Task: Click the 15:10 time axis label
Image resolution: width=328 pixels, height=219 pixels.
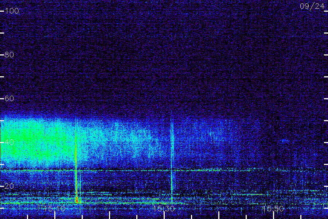Action: tap(55, 208)
